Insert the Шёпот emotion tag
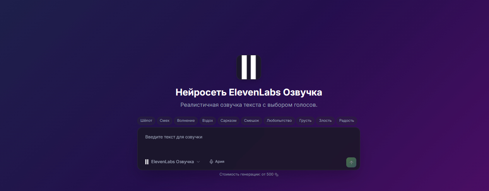Screen dimensions: 489x191 tap(147, 121)
